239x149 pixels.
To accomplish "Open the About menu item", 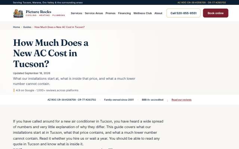I will click(158, 13).
